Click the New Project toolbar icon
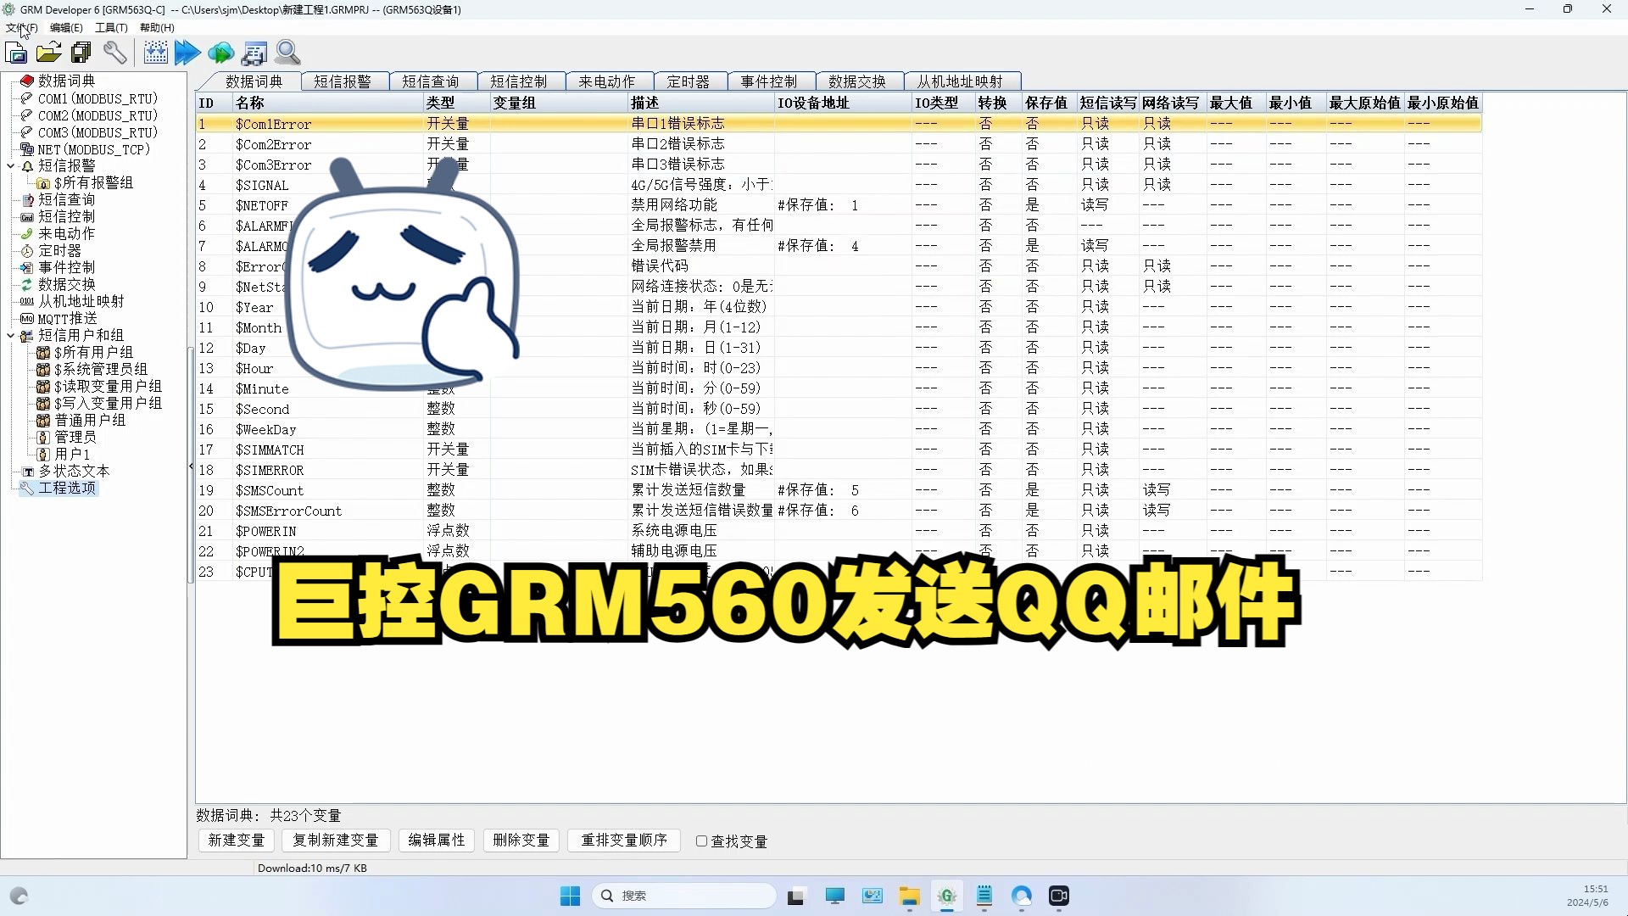This screenshot has height=916, width=1628. [x=16, y=53]
